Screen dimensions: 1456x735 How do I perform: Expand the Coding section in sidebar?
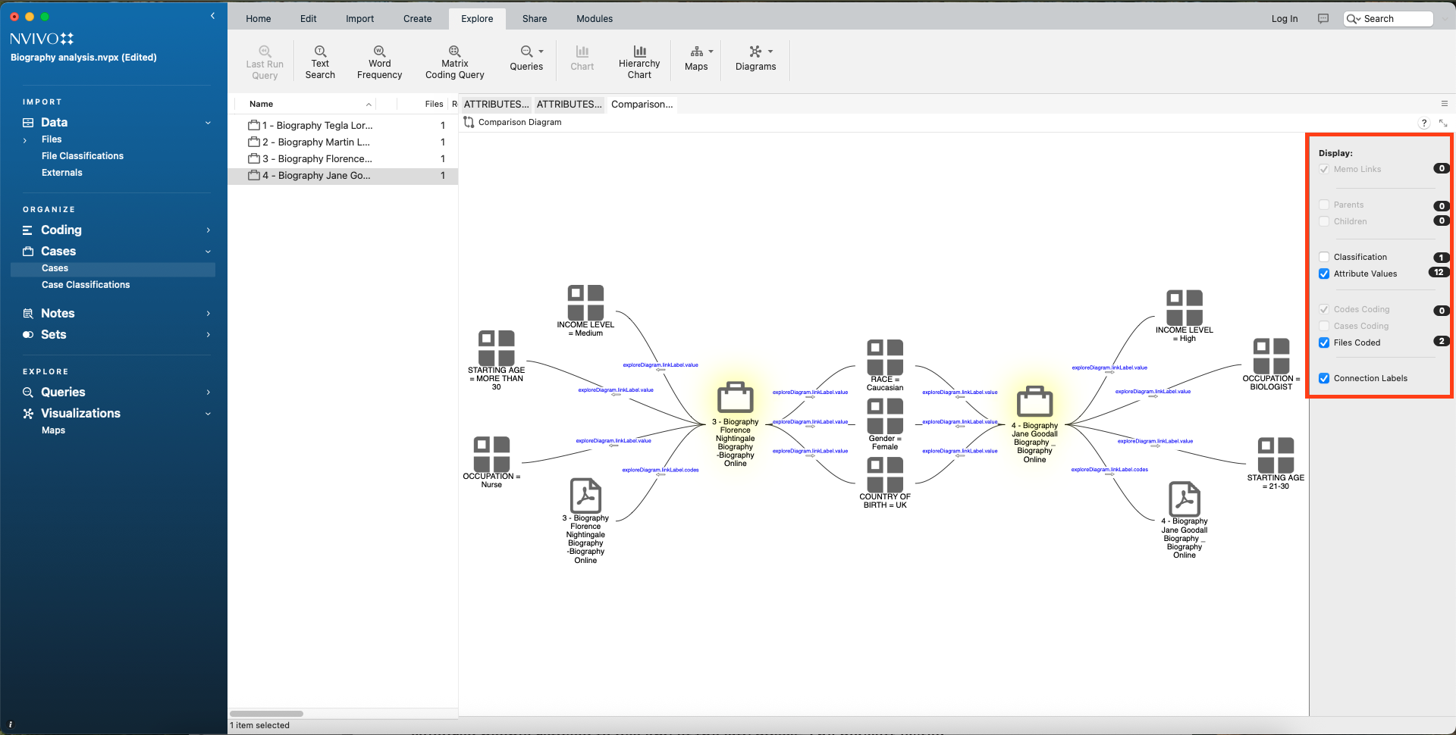click(x=208, y=230)
